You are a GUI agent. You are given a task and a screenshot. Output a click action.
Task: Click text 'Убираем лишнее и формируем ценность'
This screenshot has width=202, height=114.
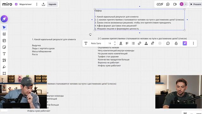pyautogui.click(x=118, y=29)
